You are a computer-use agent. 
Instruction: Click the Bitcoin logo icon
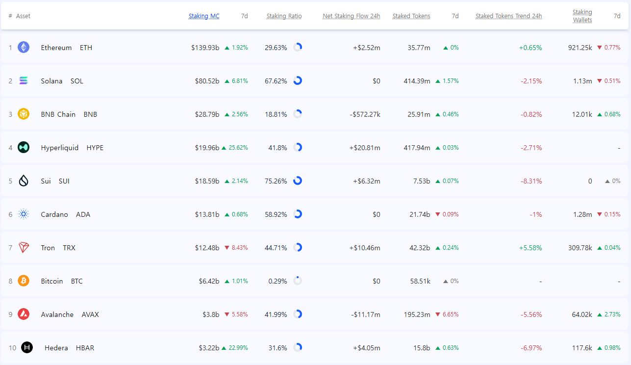[x=24, y=281]
